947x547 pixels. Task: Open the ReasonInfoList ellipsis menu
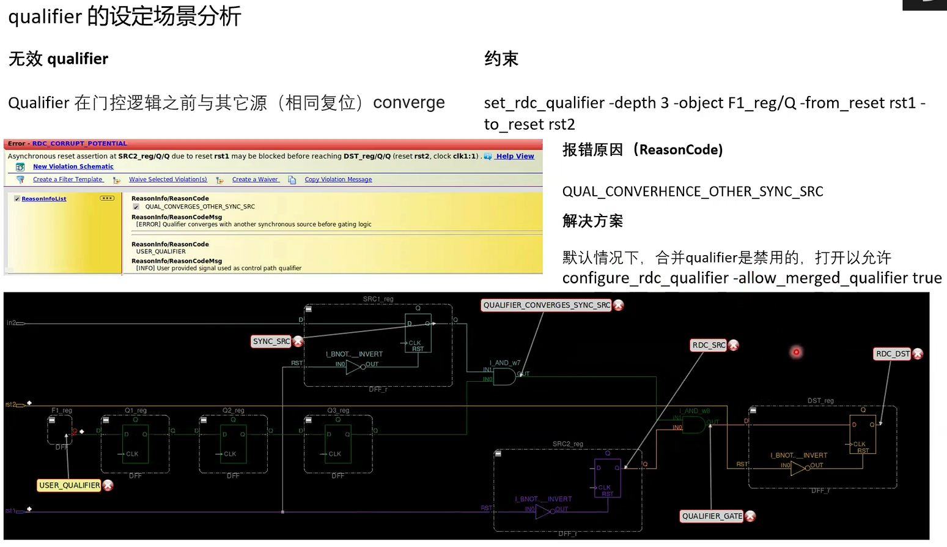coord(107,198)
